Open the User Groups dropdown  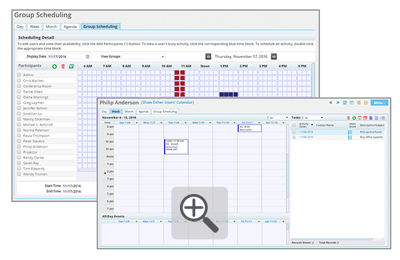coord(143,57)
